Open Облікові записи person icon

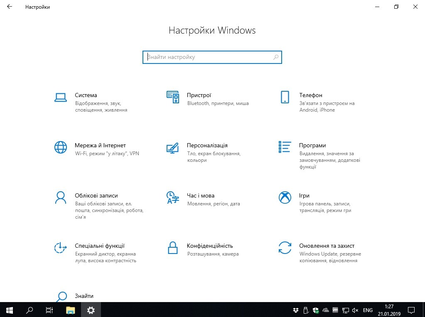pyautogui.click(x=60, y=198)
